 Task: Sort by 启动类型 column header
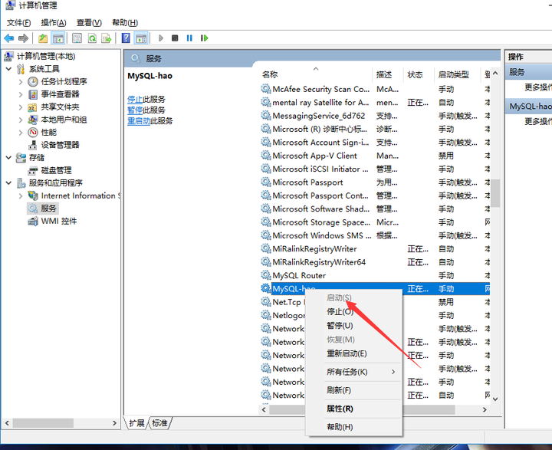tap(457, 74)
